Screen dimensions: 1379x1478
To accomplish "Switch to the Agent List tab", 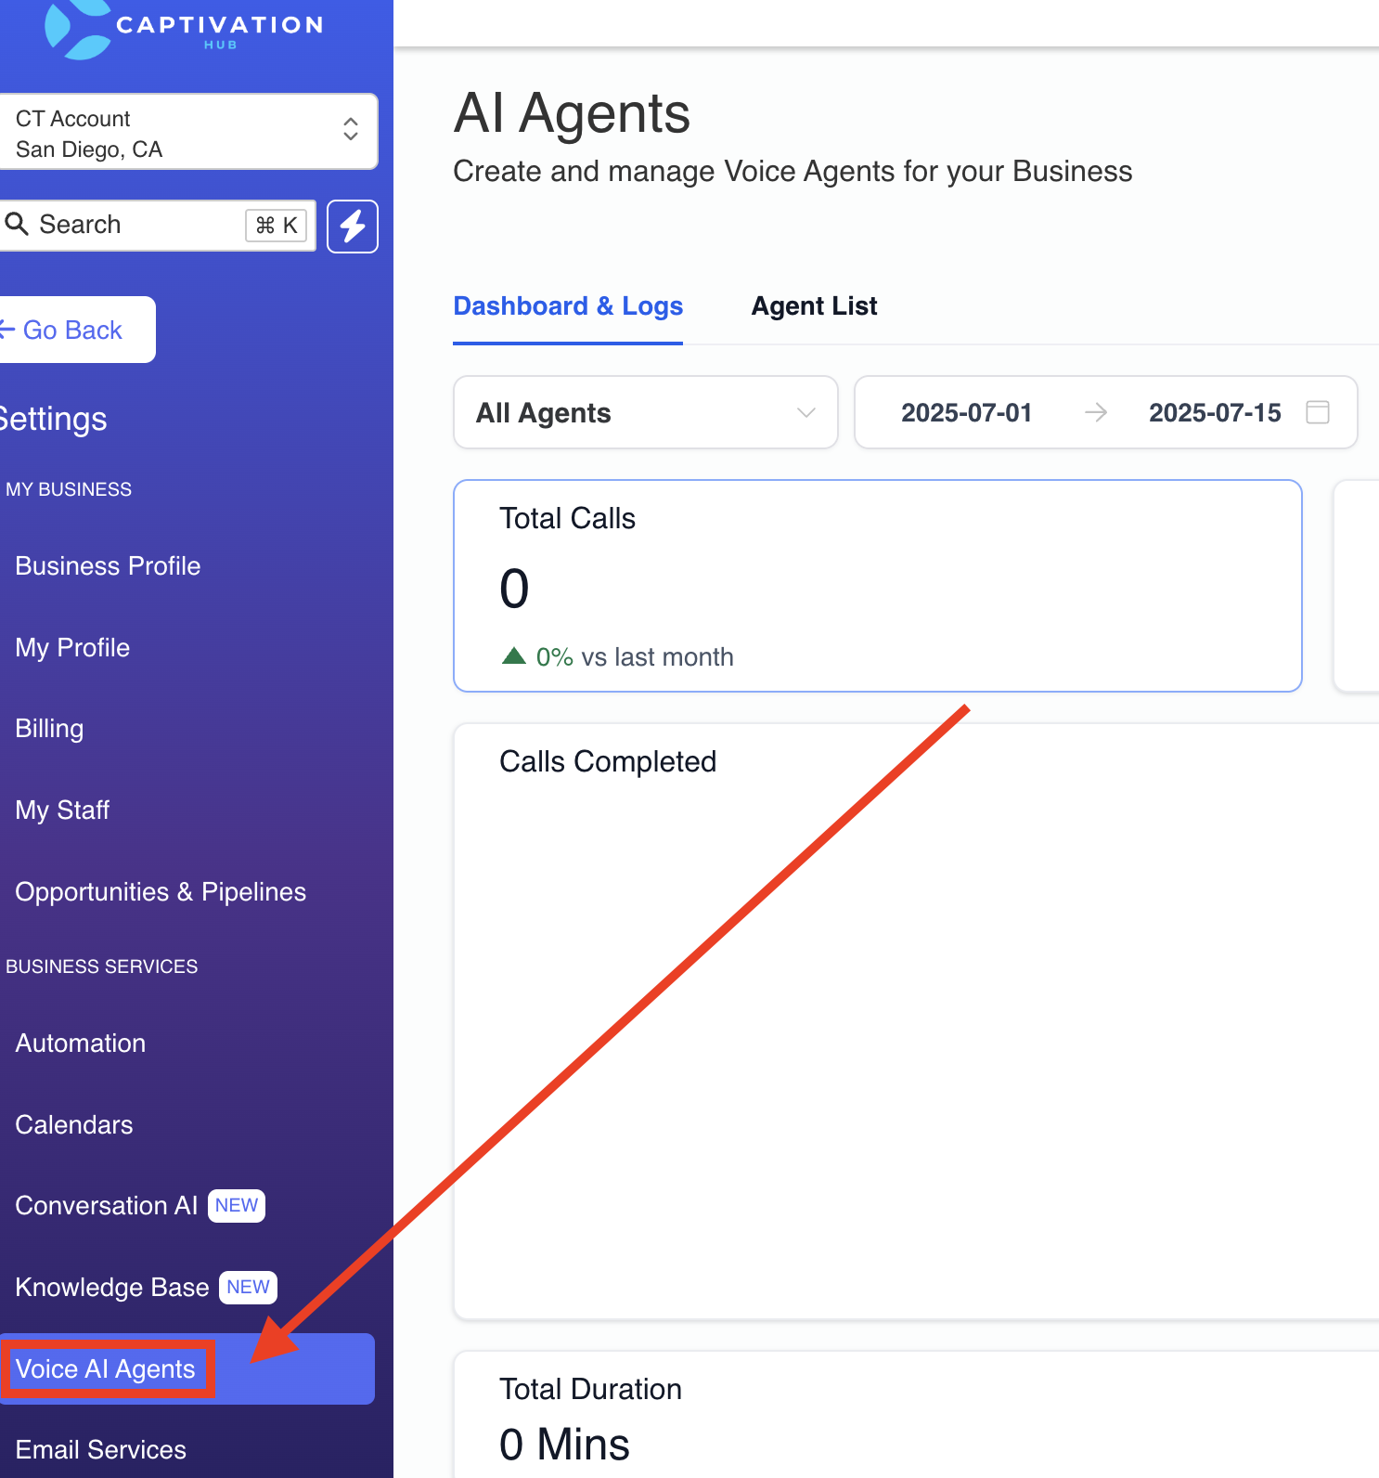I will pos(814,306).
